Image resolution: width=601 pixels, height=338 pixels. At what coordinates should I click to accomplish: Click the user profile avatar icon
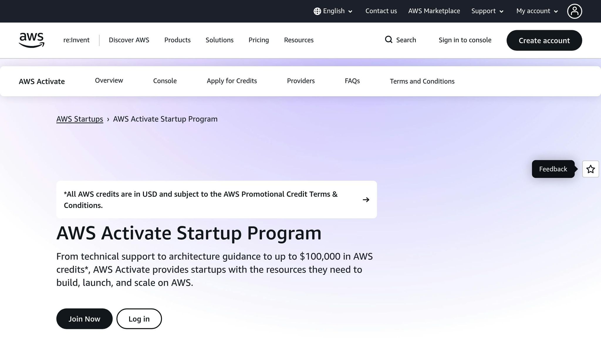[x=574, y=11]
